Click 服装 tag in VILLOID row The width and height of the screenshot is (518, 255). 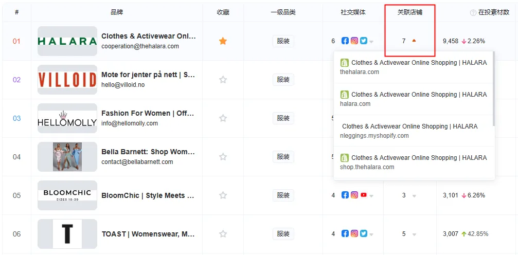(283, 80)
